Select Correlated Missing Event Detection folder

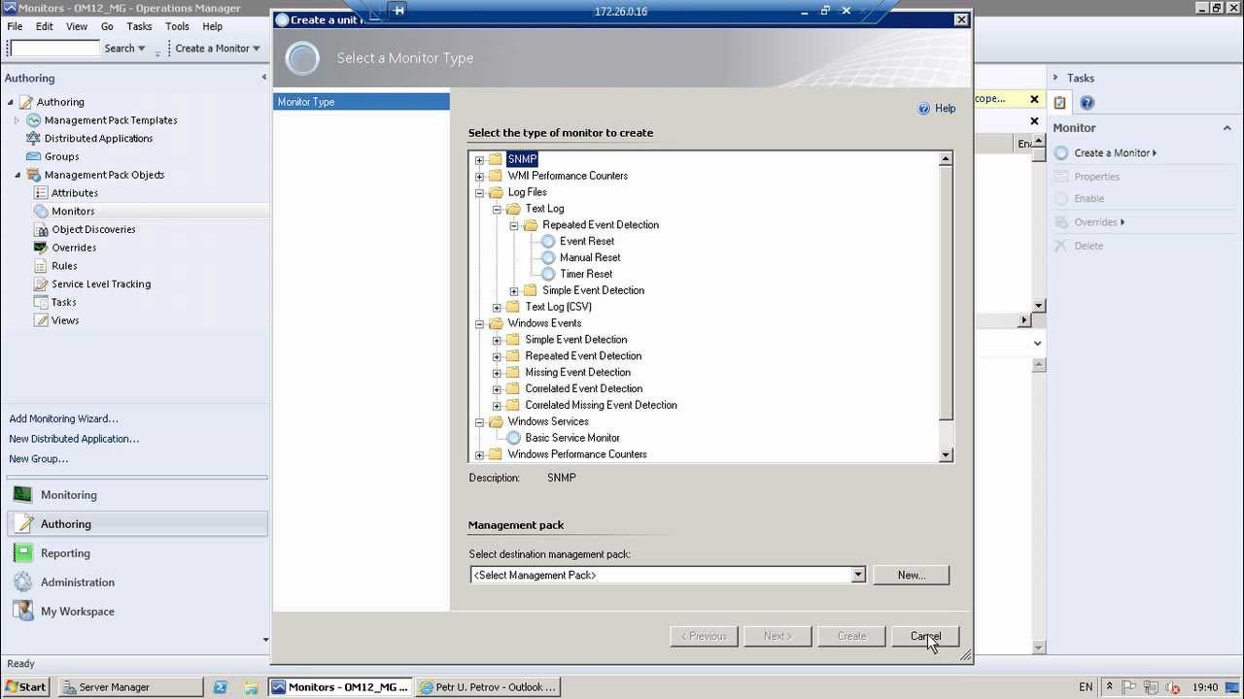601,405
